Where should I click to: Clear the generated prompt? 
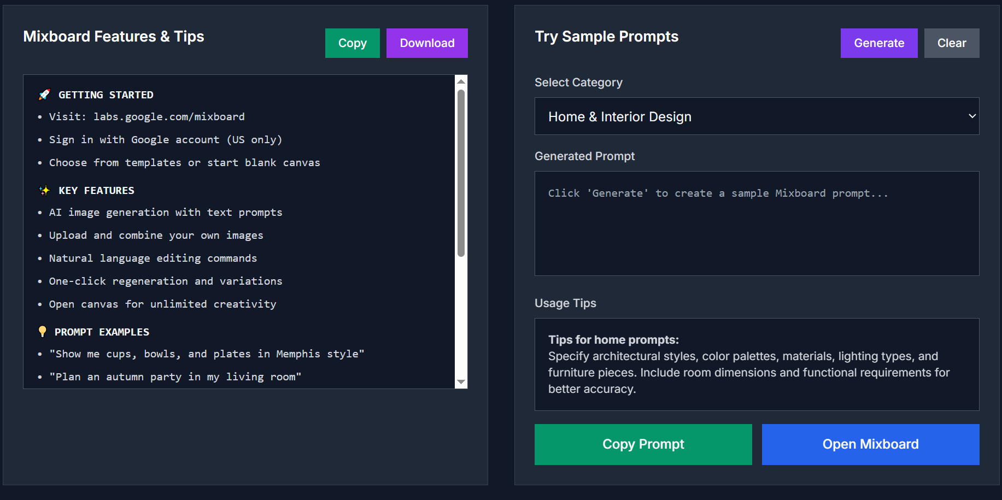[x=952, y=43]
